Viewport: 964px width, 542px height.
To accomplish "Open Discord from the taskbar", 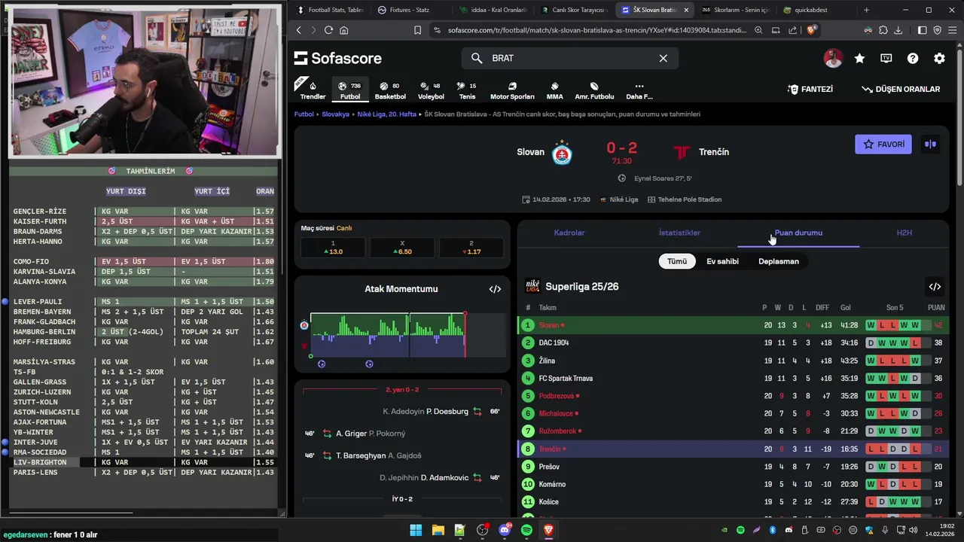I will point(505,530).
